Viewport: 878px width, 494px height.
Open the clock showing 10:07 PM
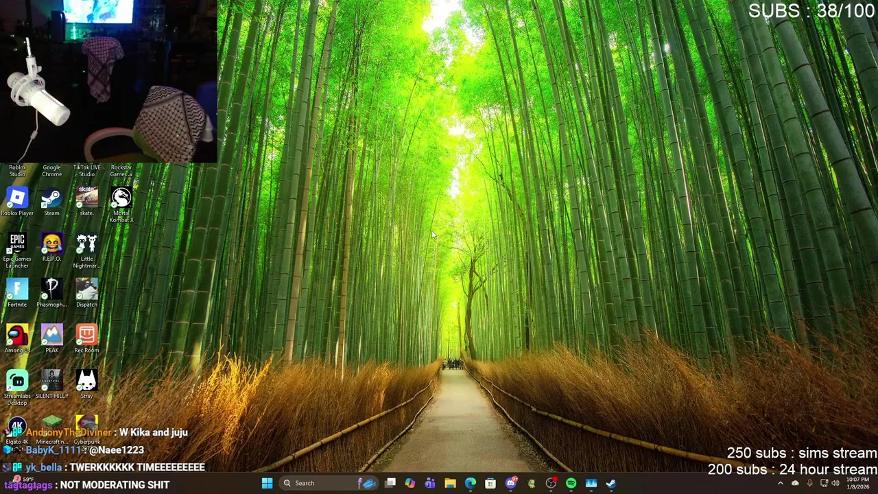point(857,483)
